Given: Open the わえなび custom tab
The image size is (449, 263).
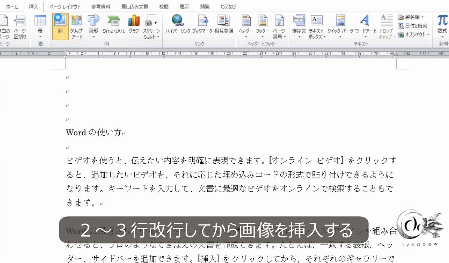Looking at the screenshot, I should pyautogui.click(x=228, y=7).
